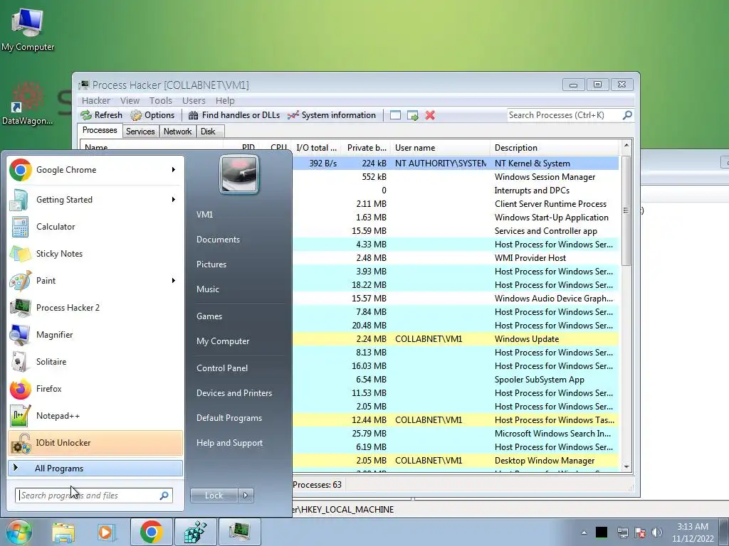This screenshot has height=546, width=729.
Task: Expand All Programs list
Action: [x=95, y=469]
